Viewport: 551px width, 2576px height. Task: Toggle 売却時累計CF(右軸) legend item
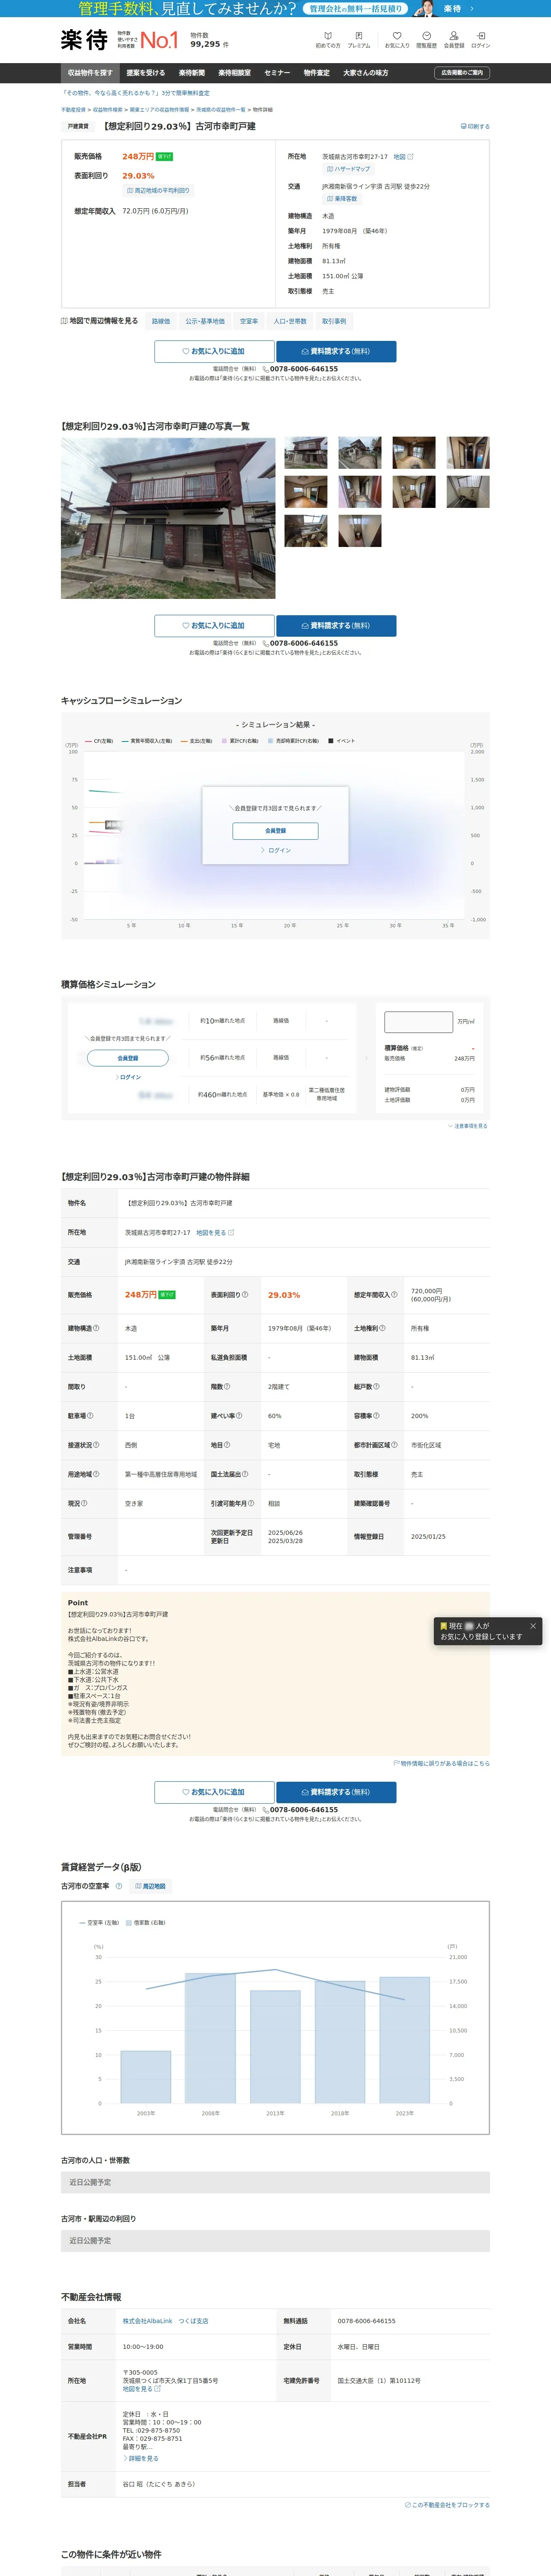pyautogui.click(x=293, y=741)
